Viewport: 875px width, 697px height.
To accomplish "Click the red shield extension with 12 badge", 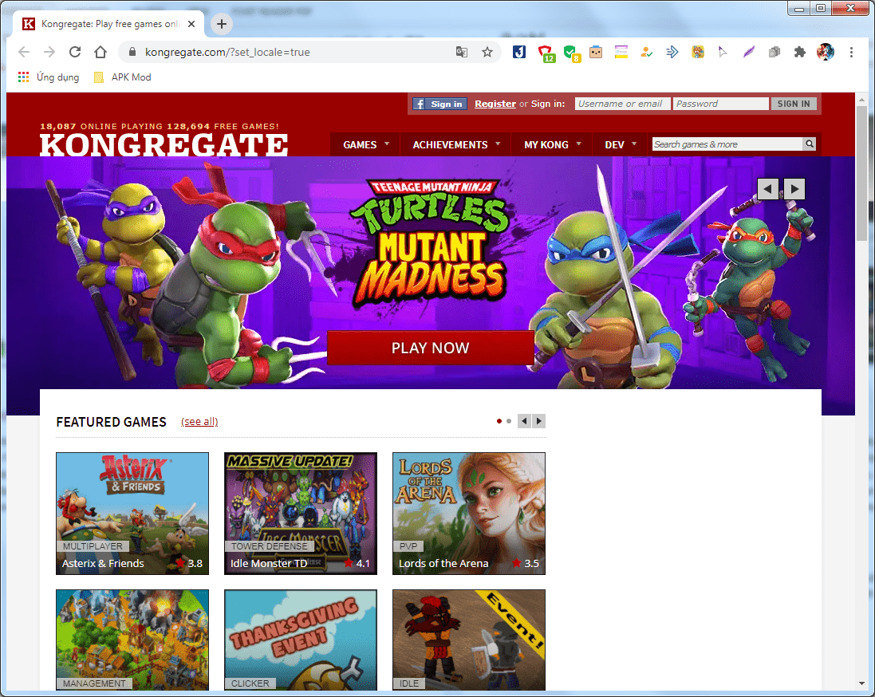I will pos(546,53).
